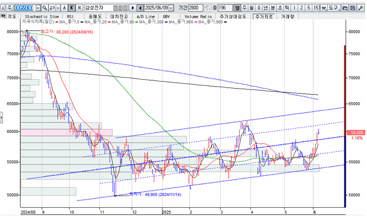Image resolution: width=367 pixels, height=216 pixels.
Task: Select the 틱 tick period button
Action: (287, 8)
